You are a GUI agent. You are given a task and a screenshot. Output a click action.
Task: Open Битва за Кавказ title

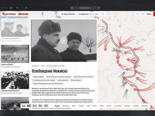point(7,64)
